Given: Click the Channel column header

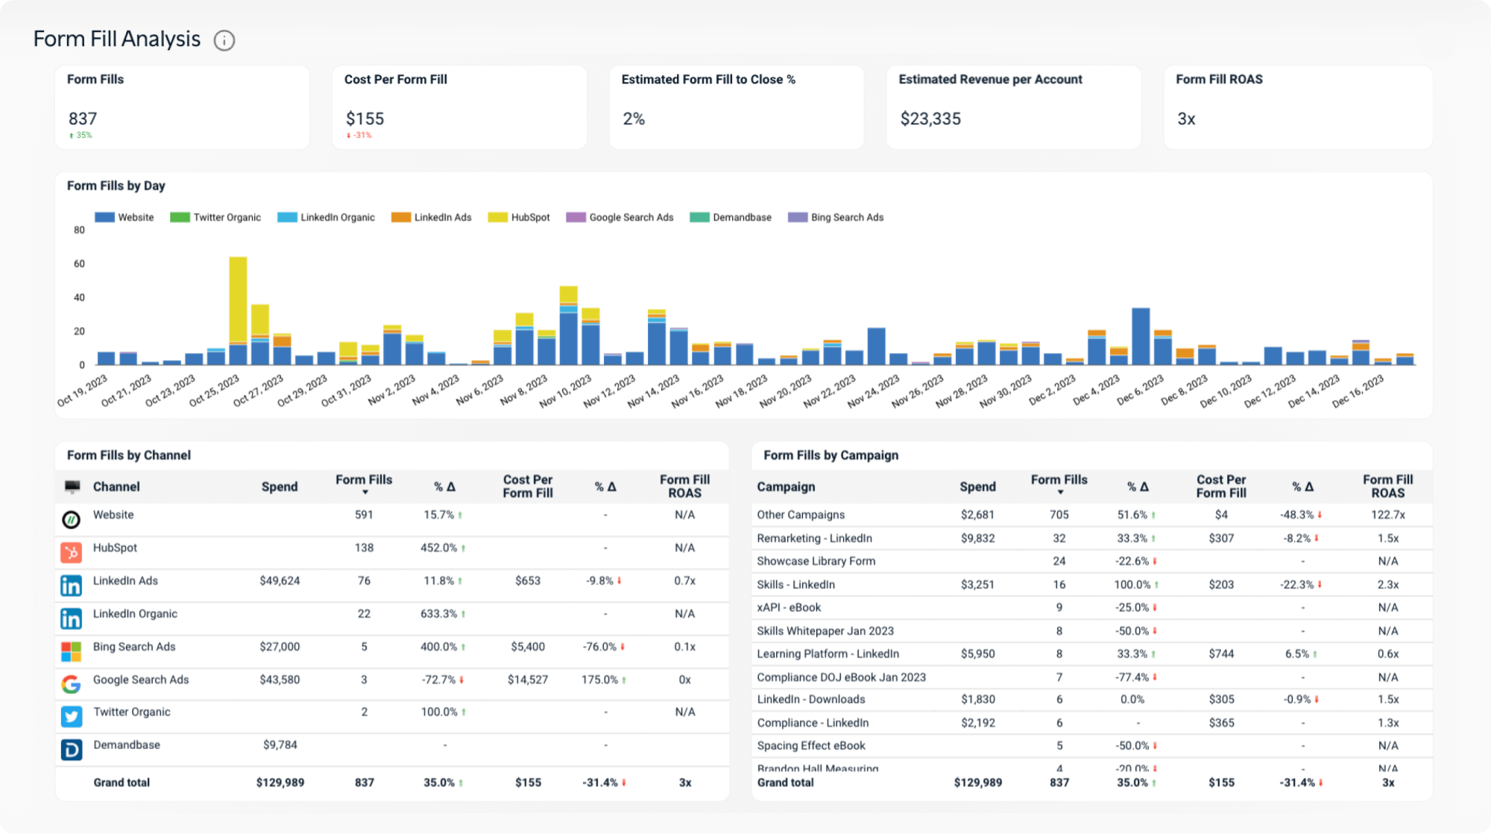Looking at the screenshot, I should pyautogui.click(x=116, y=487).
